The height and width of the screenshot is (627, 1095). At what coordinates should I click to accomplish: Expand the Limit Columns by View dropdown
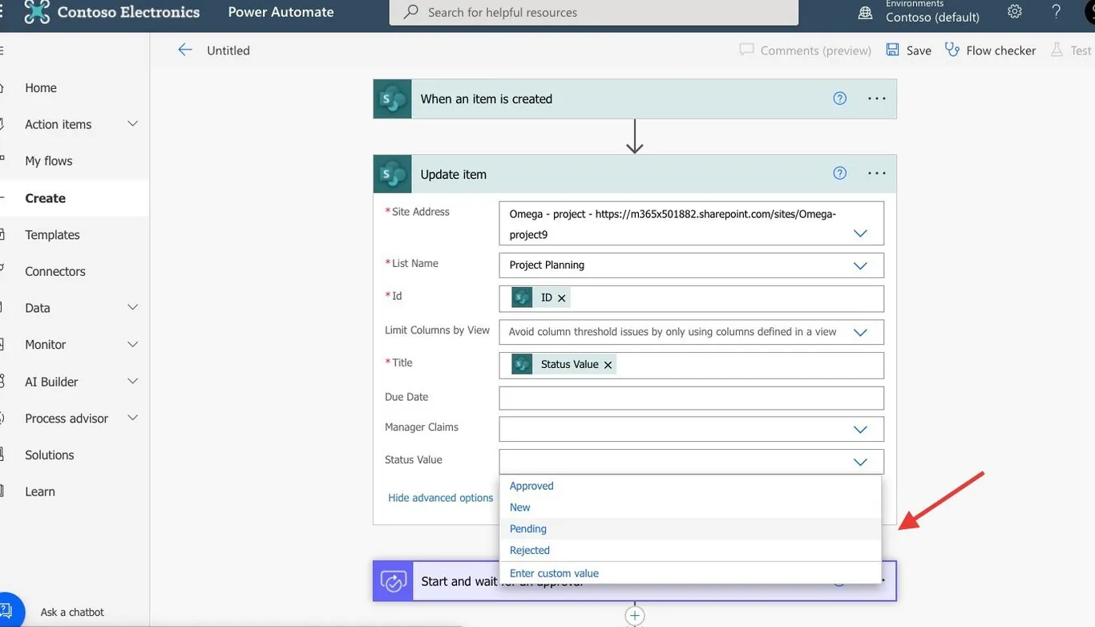click(x=861, y=332)
